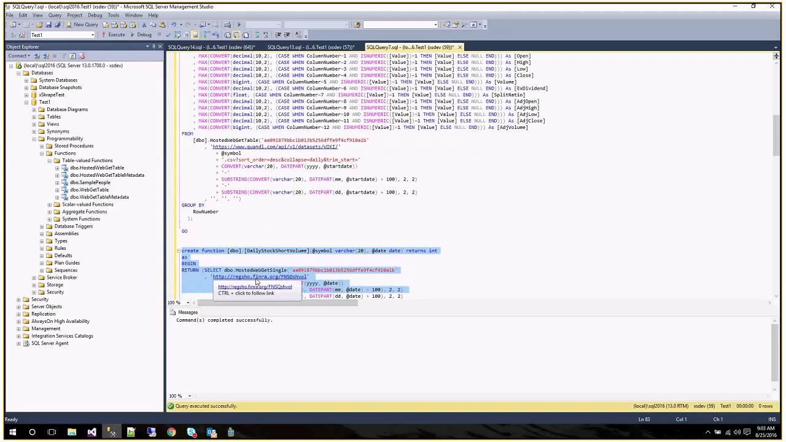Open the results pane 100% zoom dropdown
Viewport: 786px width, 442px height.
pos(190,396)
